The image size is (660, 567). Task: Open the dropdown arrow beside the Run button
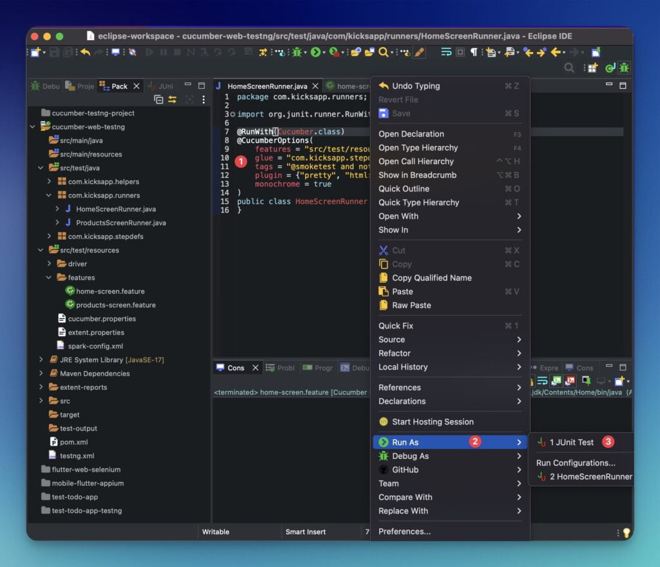coord(324,53)
